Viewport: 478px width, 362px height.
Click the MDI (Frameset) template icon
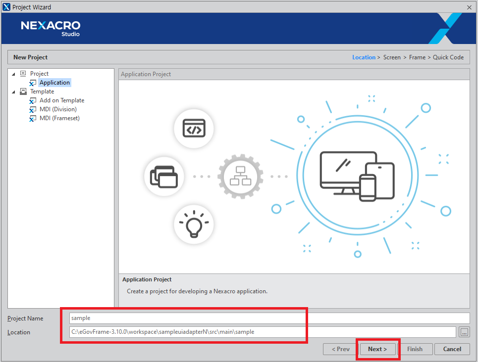coord(33,119)
